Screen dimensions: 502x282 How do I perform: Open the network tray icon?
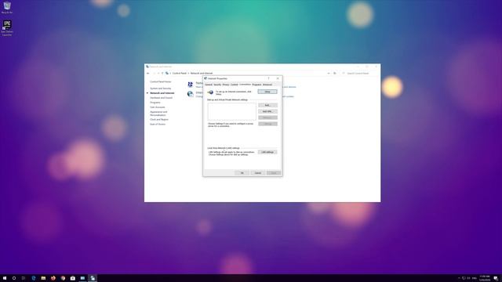click(464, 278)
